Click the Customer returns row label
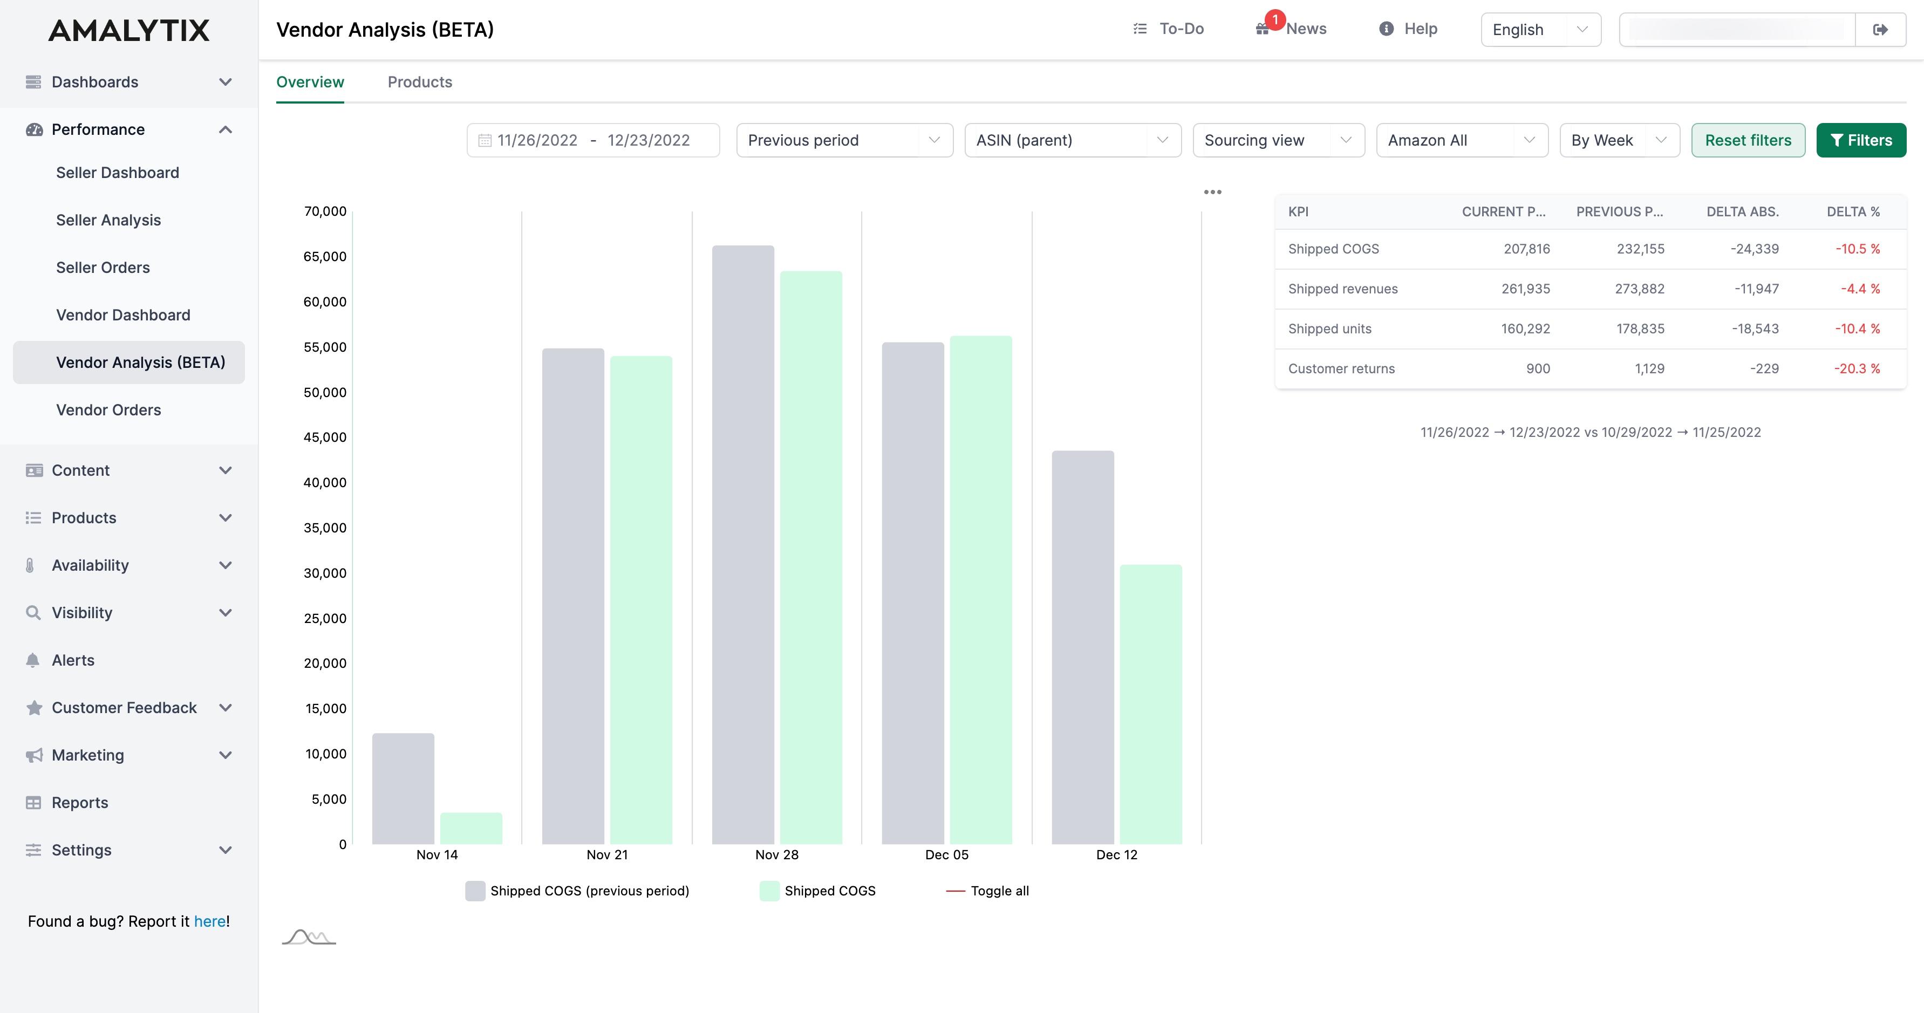This screenshot has height=1013, width=1924. pos(1341,369)
